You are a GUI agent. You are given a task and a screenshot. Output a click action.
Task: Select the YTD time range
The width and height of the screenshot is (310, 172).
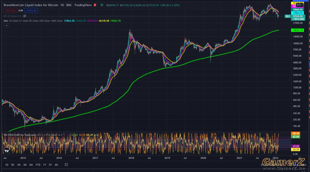click(x=38, y=165)
